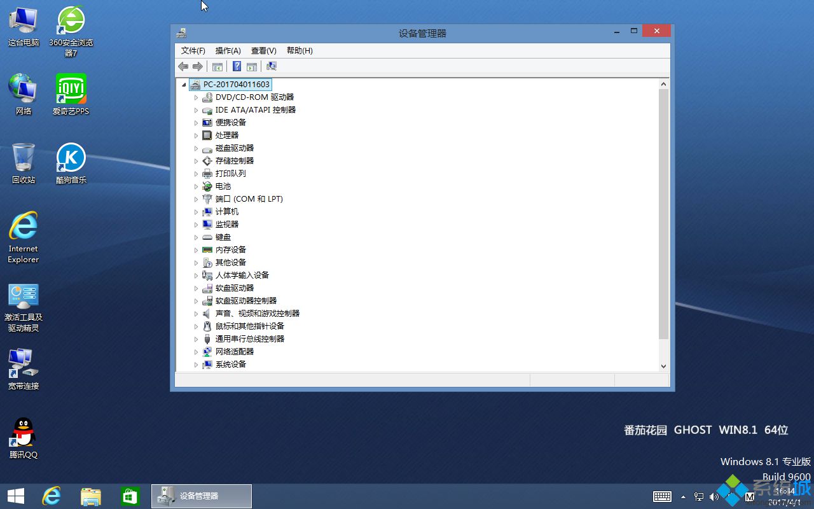
Task: Open the touch keyboard tray icon
Action: pyautogui.click(x=662, y=496)
